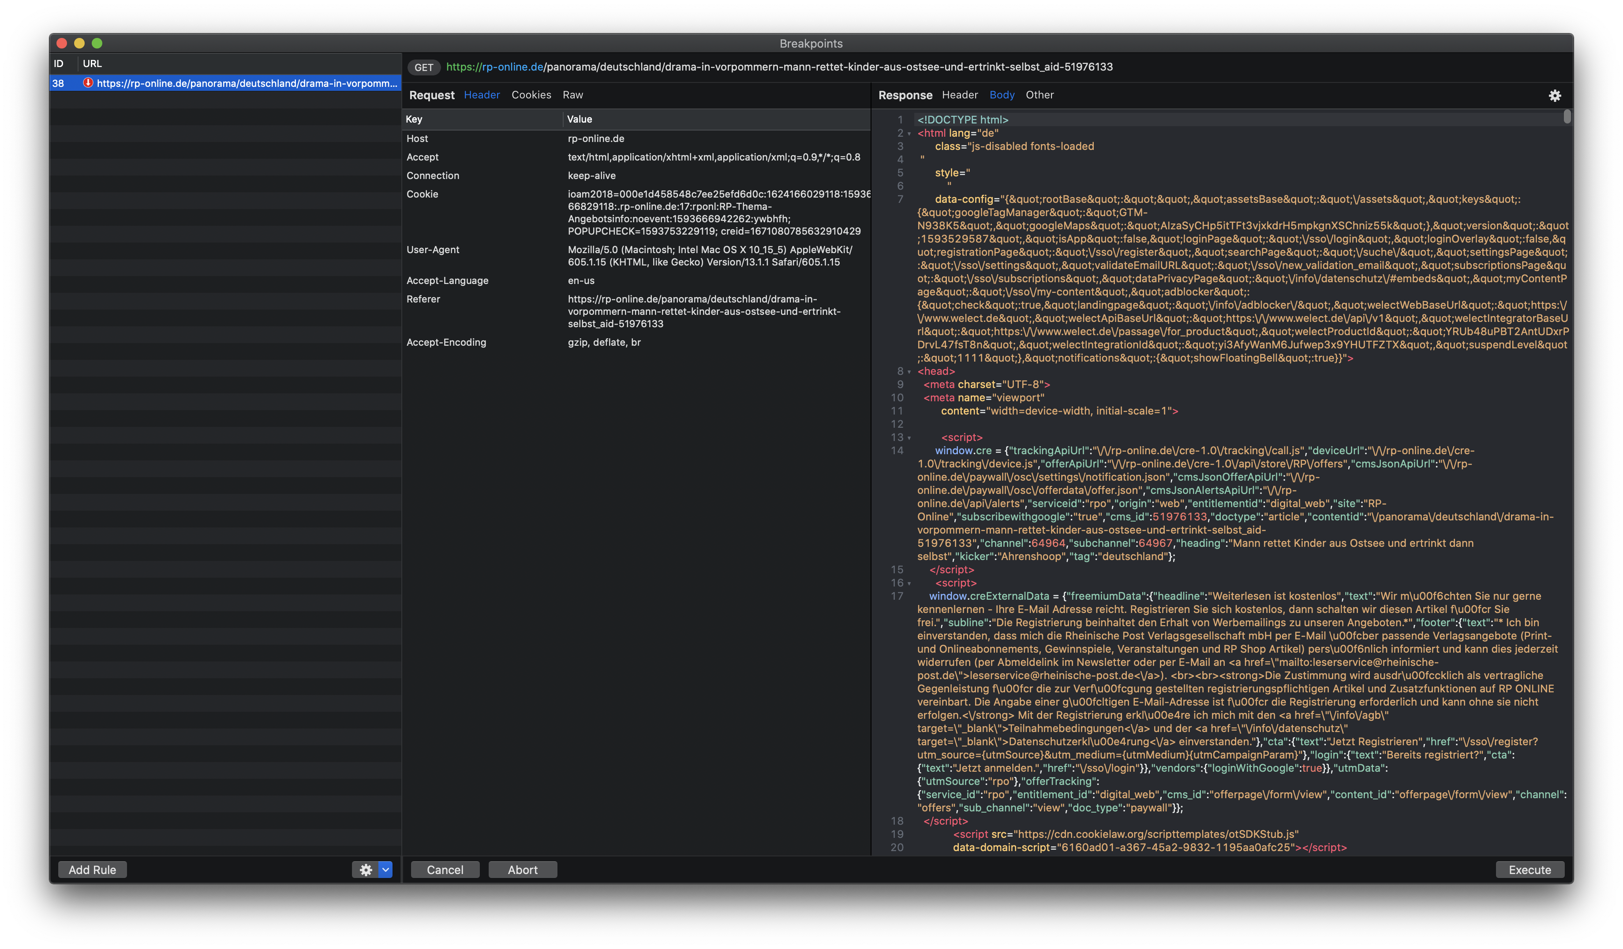Select the User-Agent header row
The image size is (1623, 949).
[433, 250]
